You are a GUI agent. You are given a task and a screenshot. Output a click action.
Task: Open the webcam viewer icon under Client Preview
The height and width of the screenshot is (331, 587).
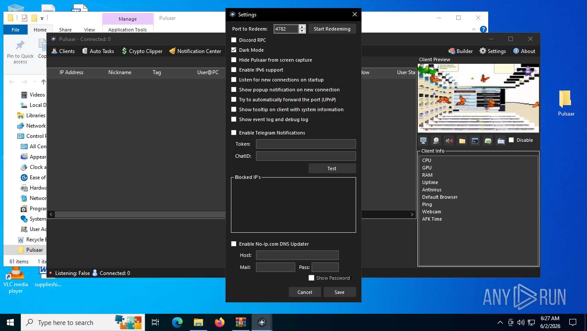436,141
